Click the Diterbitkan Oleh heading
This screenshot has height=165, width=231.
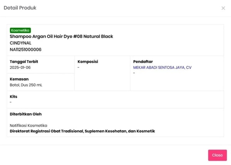(x=25, y=114)
